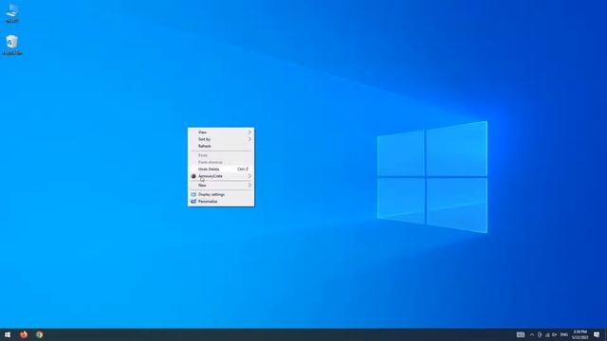
Task: Open the Action Center notification icon
Action: click(x=597, y=334)
